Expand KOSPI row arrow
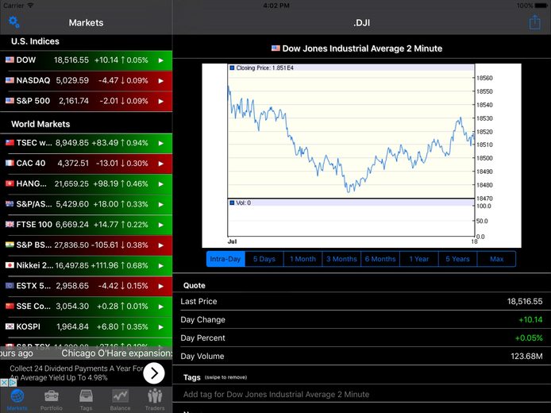The image size is (551, 413). pyautogui.click(x=161, y=326)
